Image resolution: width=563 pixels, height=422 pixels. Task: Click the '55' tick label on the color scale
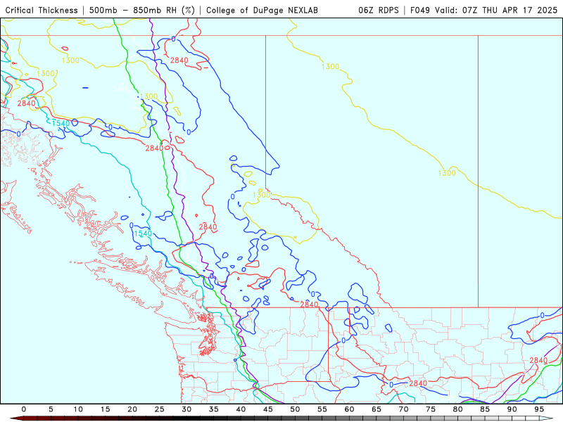point(322,409)
